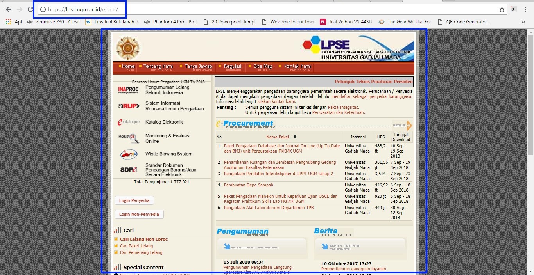Open Sistem Informasi Rencana Umum Pengadaan
This screenshot has height=275, width=534.
[175, 106]
